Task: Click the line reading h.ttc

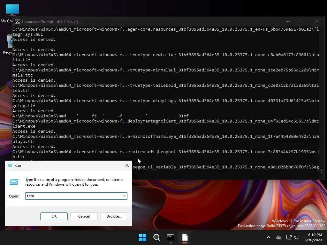Action: [19, 157]
